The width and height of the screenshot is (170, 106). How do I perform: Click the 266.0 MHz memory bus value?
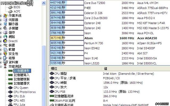tap(110, 96)
